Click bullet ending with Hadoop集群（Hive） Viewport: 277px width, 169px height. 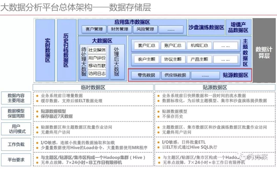(93, 157)
